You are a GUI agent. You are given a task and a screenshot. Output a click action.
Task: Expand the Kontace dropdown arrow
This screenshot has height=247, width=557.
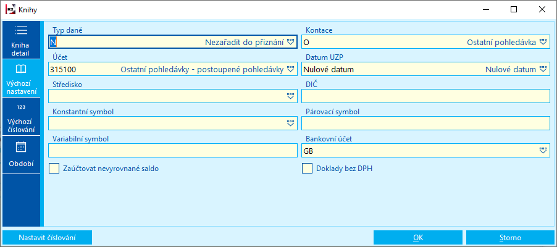tap(543, 42)
